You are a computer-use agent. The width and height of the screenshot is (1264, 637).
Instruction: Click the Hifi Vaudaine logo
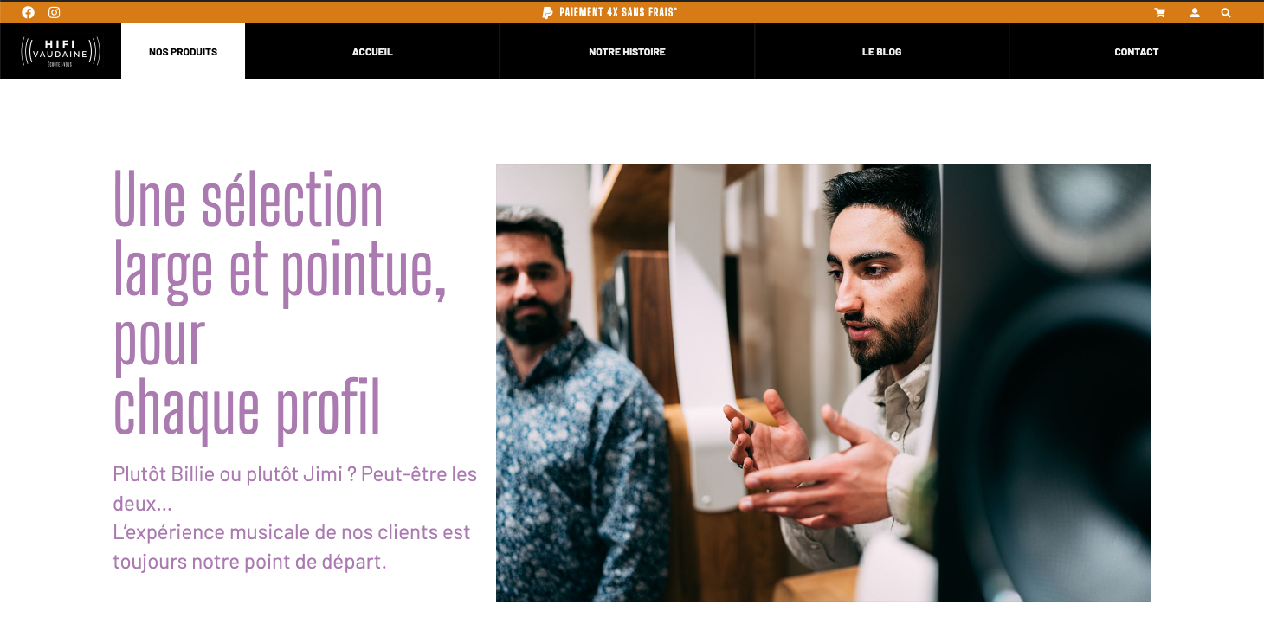point(61,52)
